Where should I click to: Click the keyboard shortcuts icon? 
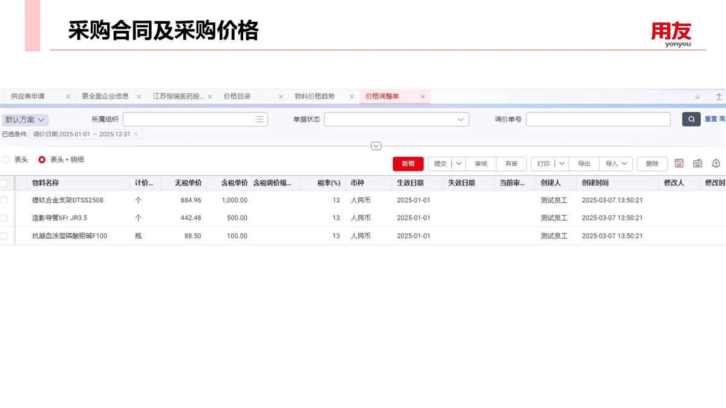[x=698, y=164]
